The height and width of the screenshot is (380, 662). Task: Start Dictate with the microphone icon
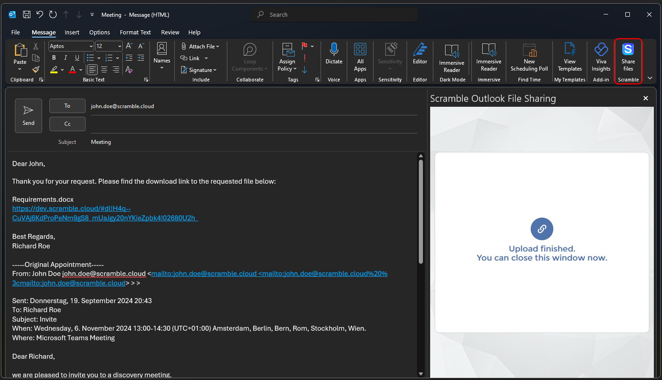click(x=334, y=53)
